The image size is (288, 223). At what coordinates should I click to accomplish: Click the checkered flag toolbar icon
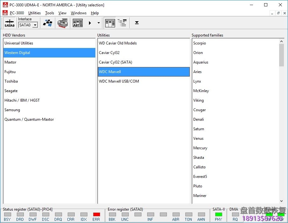pos(48,23)
